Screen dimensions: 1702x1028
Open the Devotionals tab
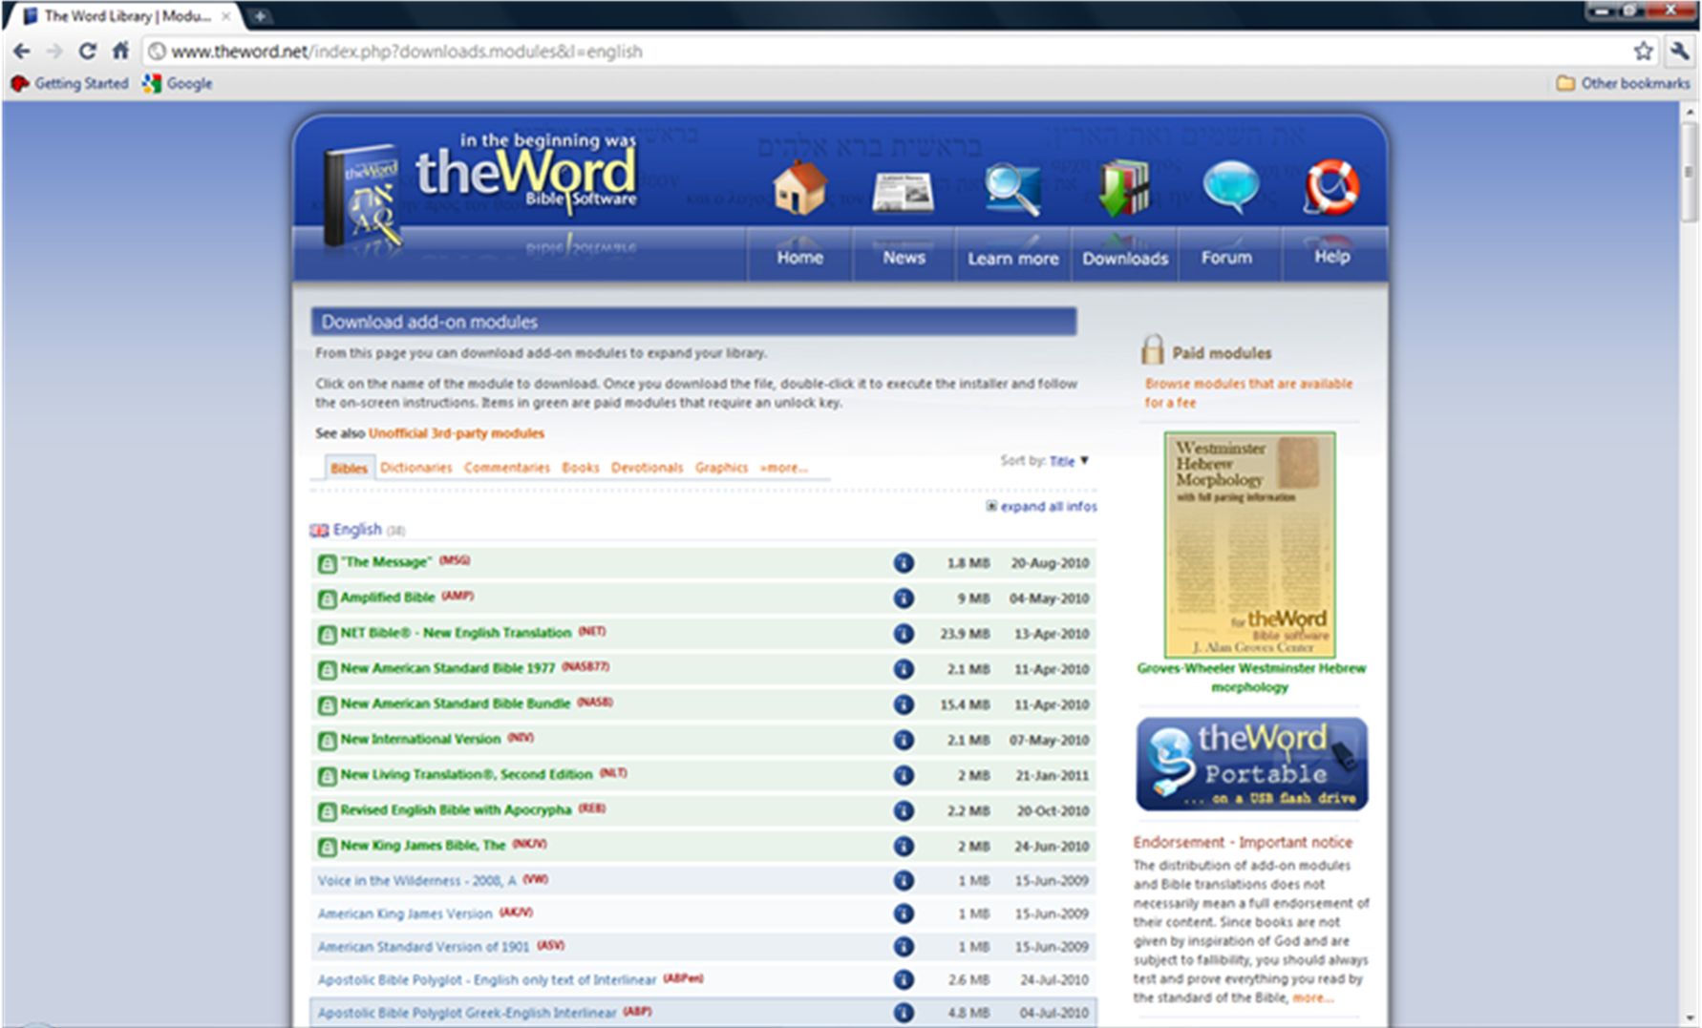pos(648,468)
